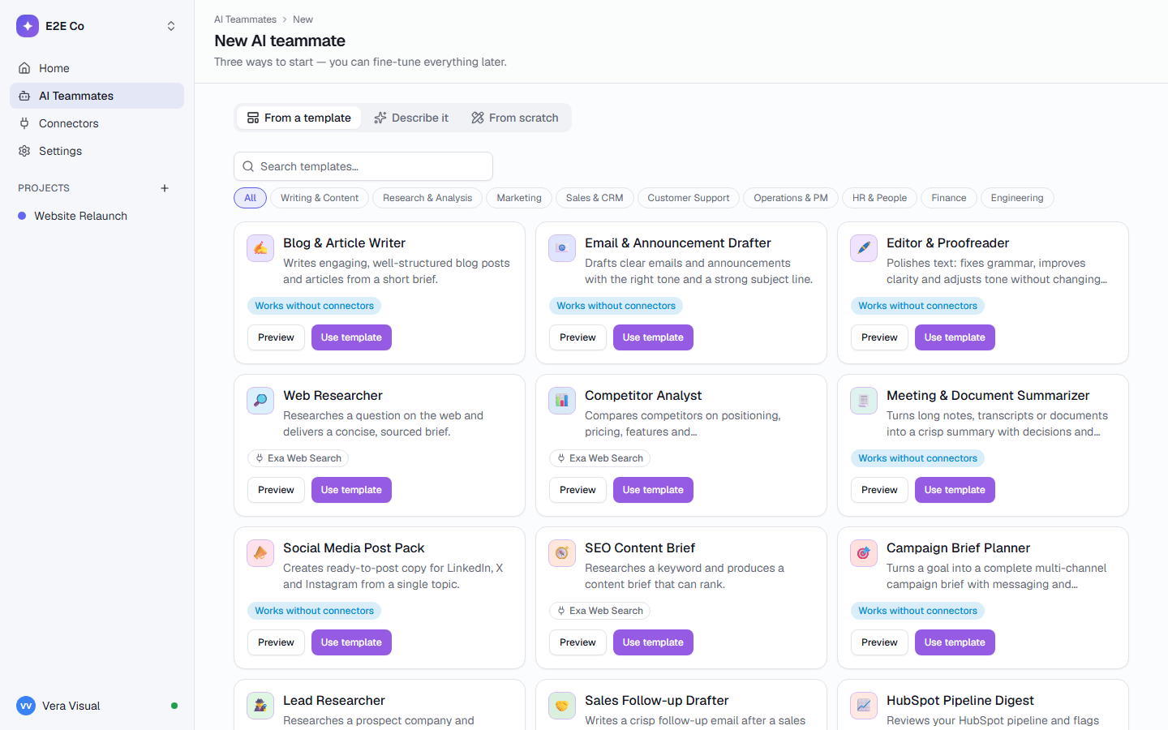1168x730 pixels.
Task: Click the Meeting & Document Summarizer icon
Action: tap(864, 401)
